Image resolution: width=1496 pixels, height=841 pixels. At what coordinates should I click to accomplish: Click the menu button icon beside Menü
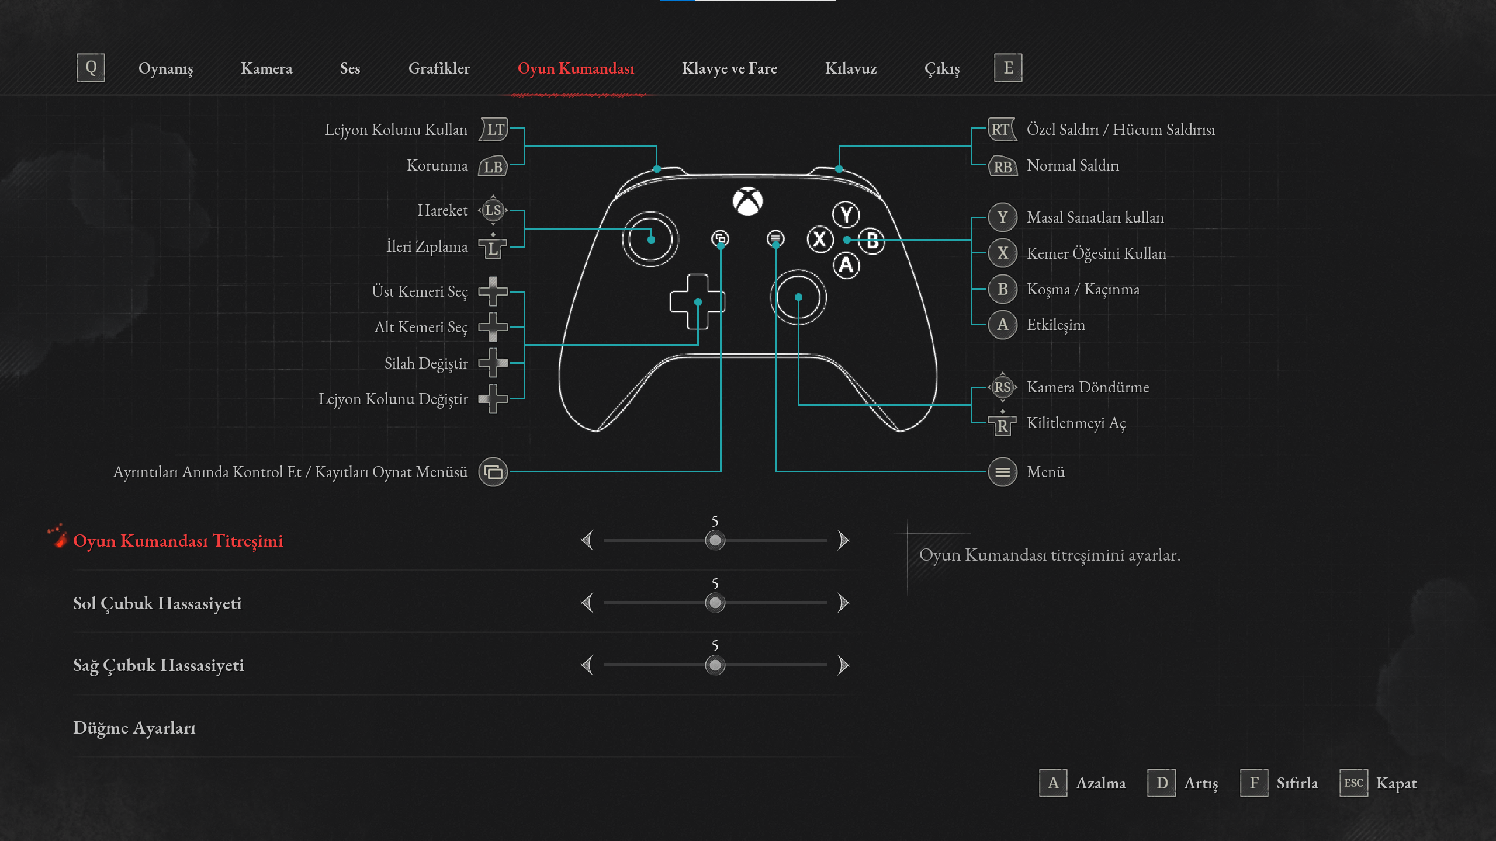[x=1003, y=472]
